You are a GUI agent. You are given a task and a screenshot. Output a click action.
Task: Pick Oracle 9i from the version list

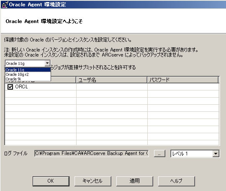tap(28, 79)
